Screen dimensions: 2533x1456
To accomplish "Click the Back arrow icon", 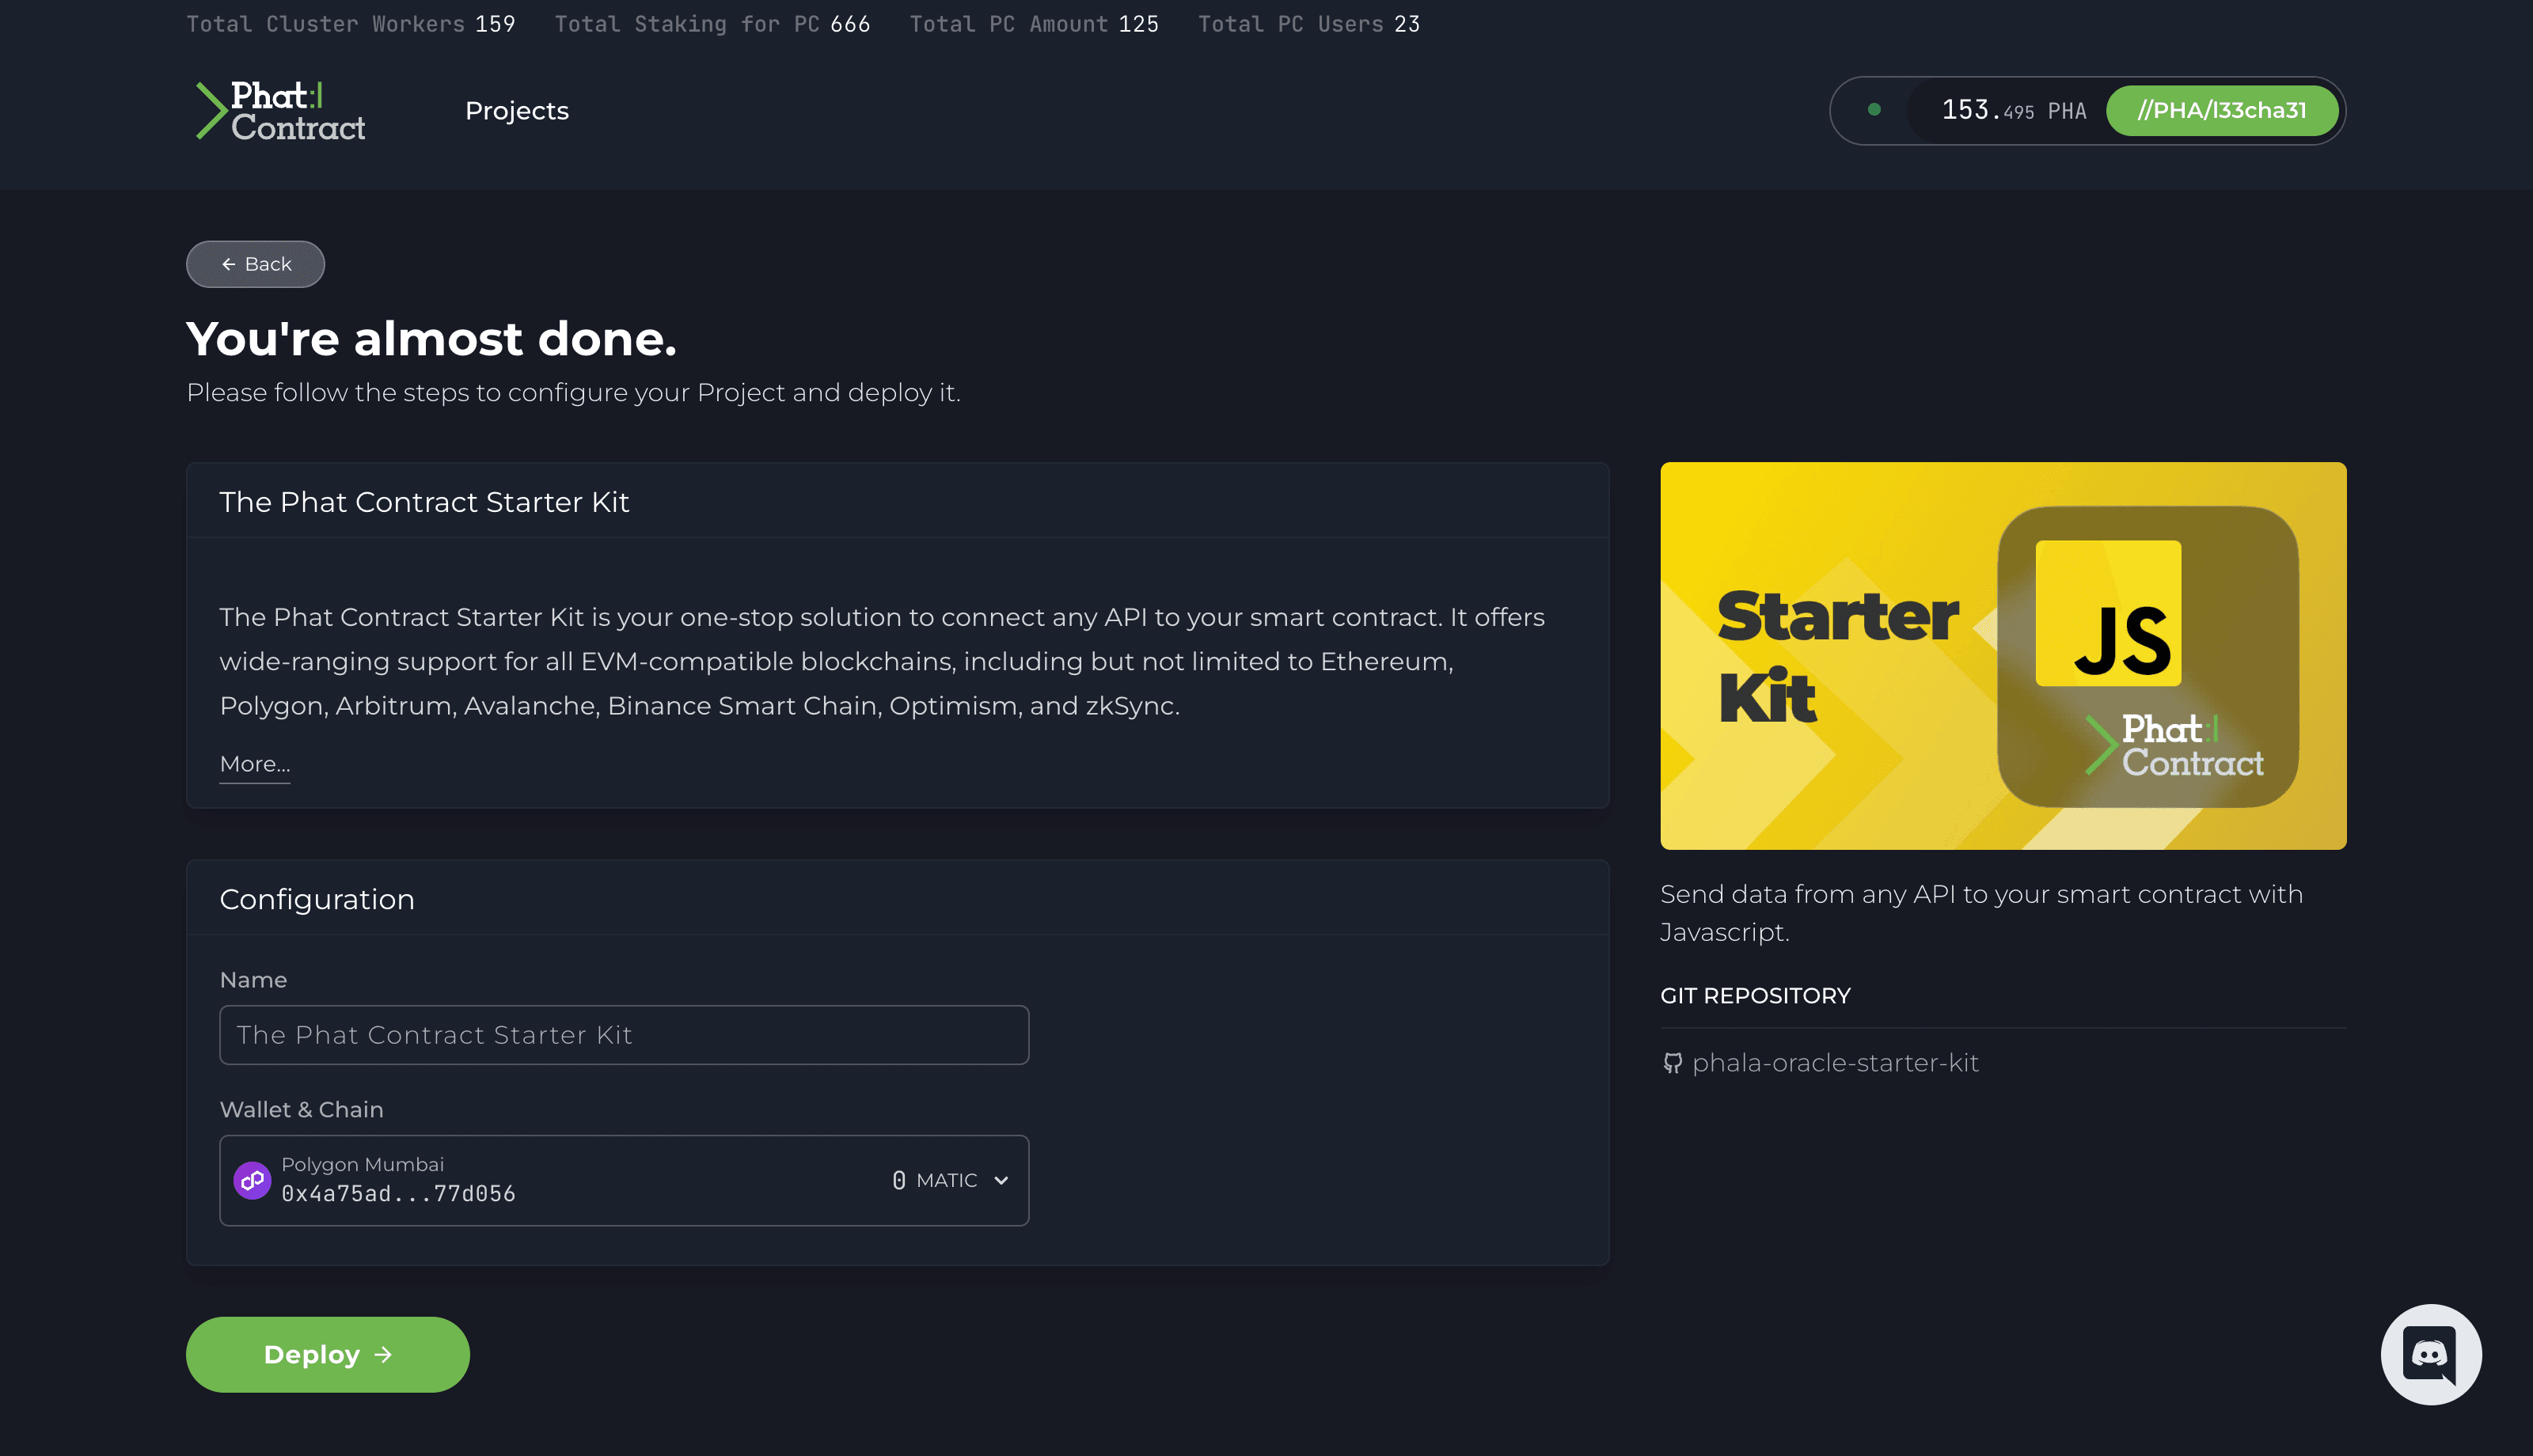I will (229, 264).
